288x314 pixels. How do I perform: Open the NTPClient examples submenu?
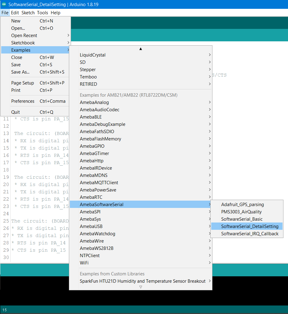click(141, 256)
